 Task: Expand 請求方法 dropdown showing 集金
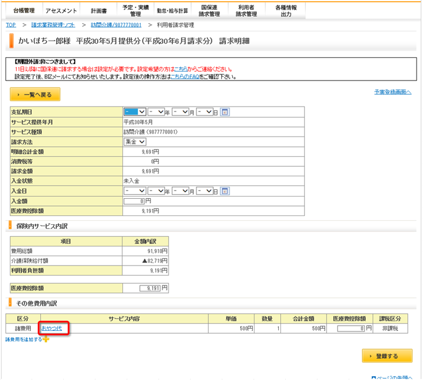click(x=135, y=142)
